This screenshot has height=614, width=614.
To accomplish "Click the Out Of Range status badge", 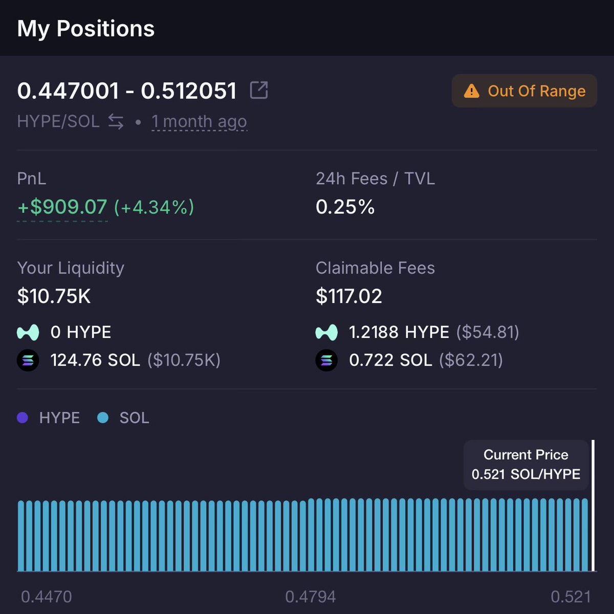I will click(524, 91).
